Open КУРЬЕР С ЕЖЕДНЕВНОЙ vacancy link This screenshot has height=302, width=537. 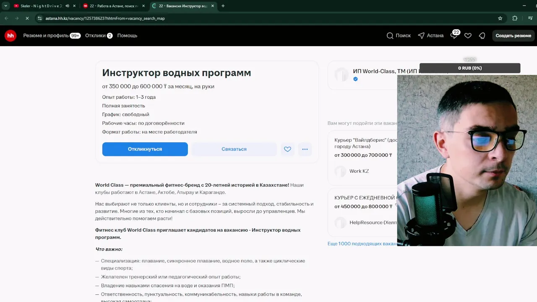tap(366, 198)
